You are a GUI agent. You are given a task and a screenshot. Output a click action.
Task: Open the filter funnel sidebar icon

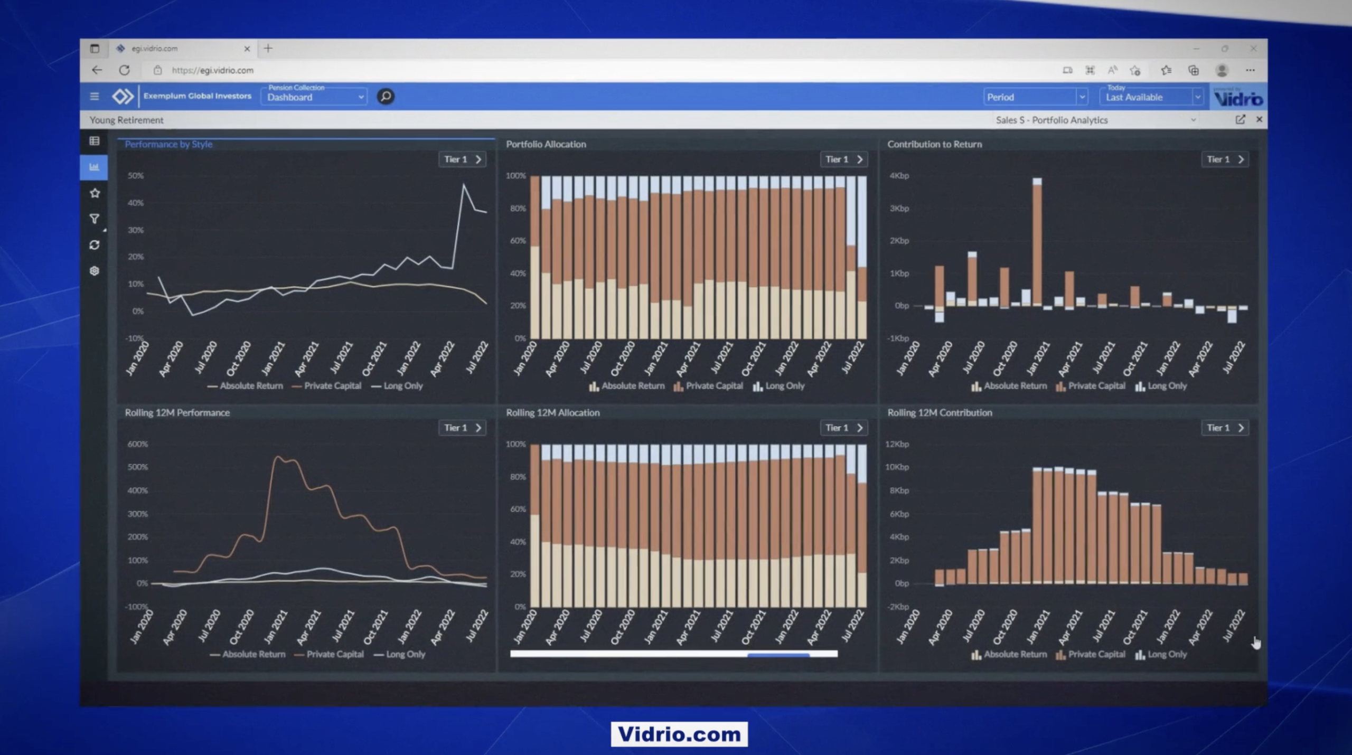point(95,219)
